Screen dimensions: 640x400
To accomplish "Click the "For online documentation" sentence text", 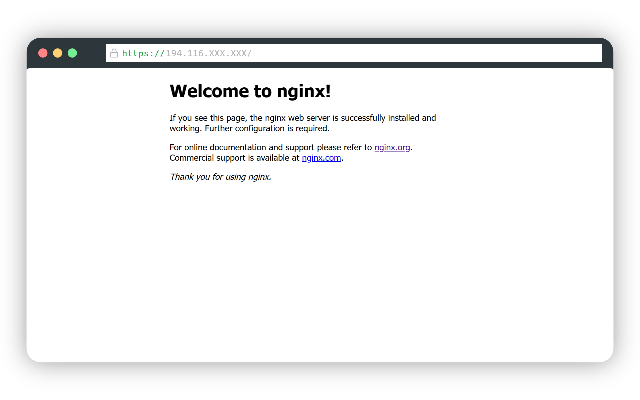I will [x=270, y=147].
